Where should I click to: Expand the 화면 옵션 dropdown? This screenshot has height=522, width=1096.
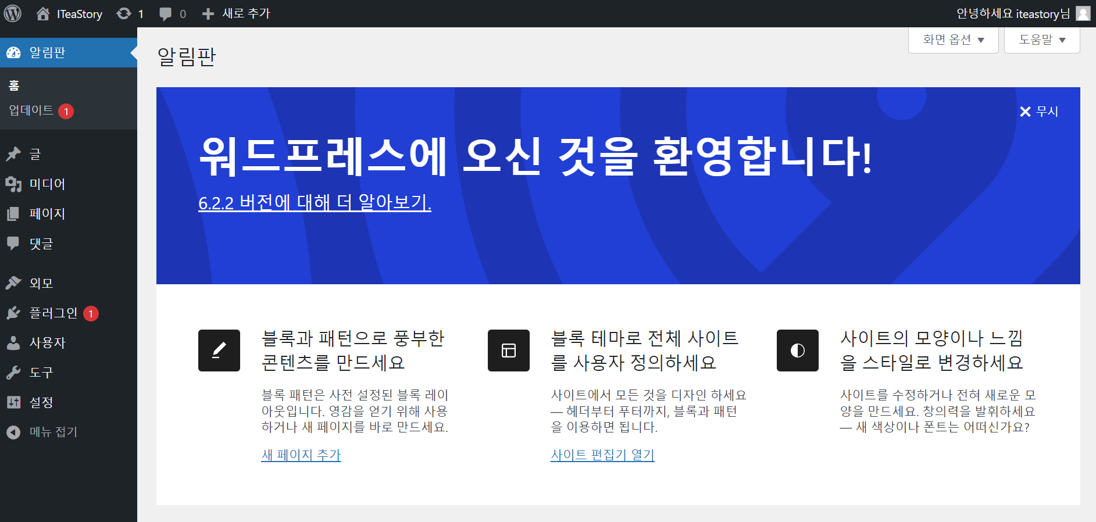coord(954,40)
